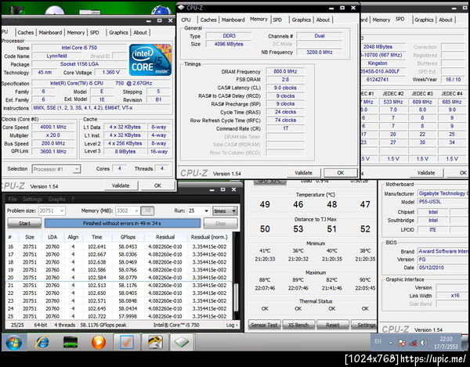Image resolution: width=470 pixels, height=367 pixels.
Task: Click the first core temperature 49
Action: [x=265, y=204]
